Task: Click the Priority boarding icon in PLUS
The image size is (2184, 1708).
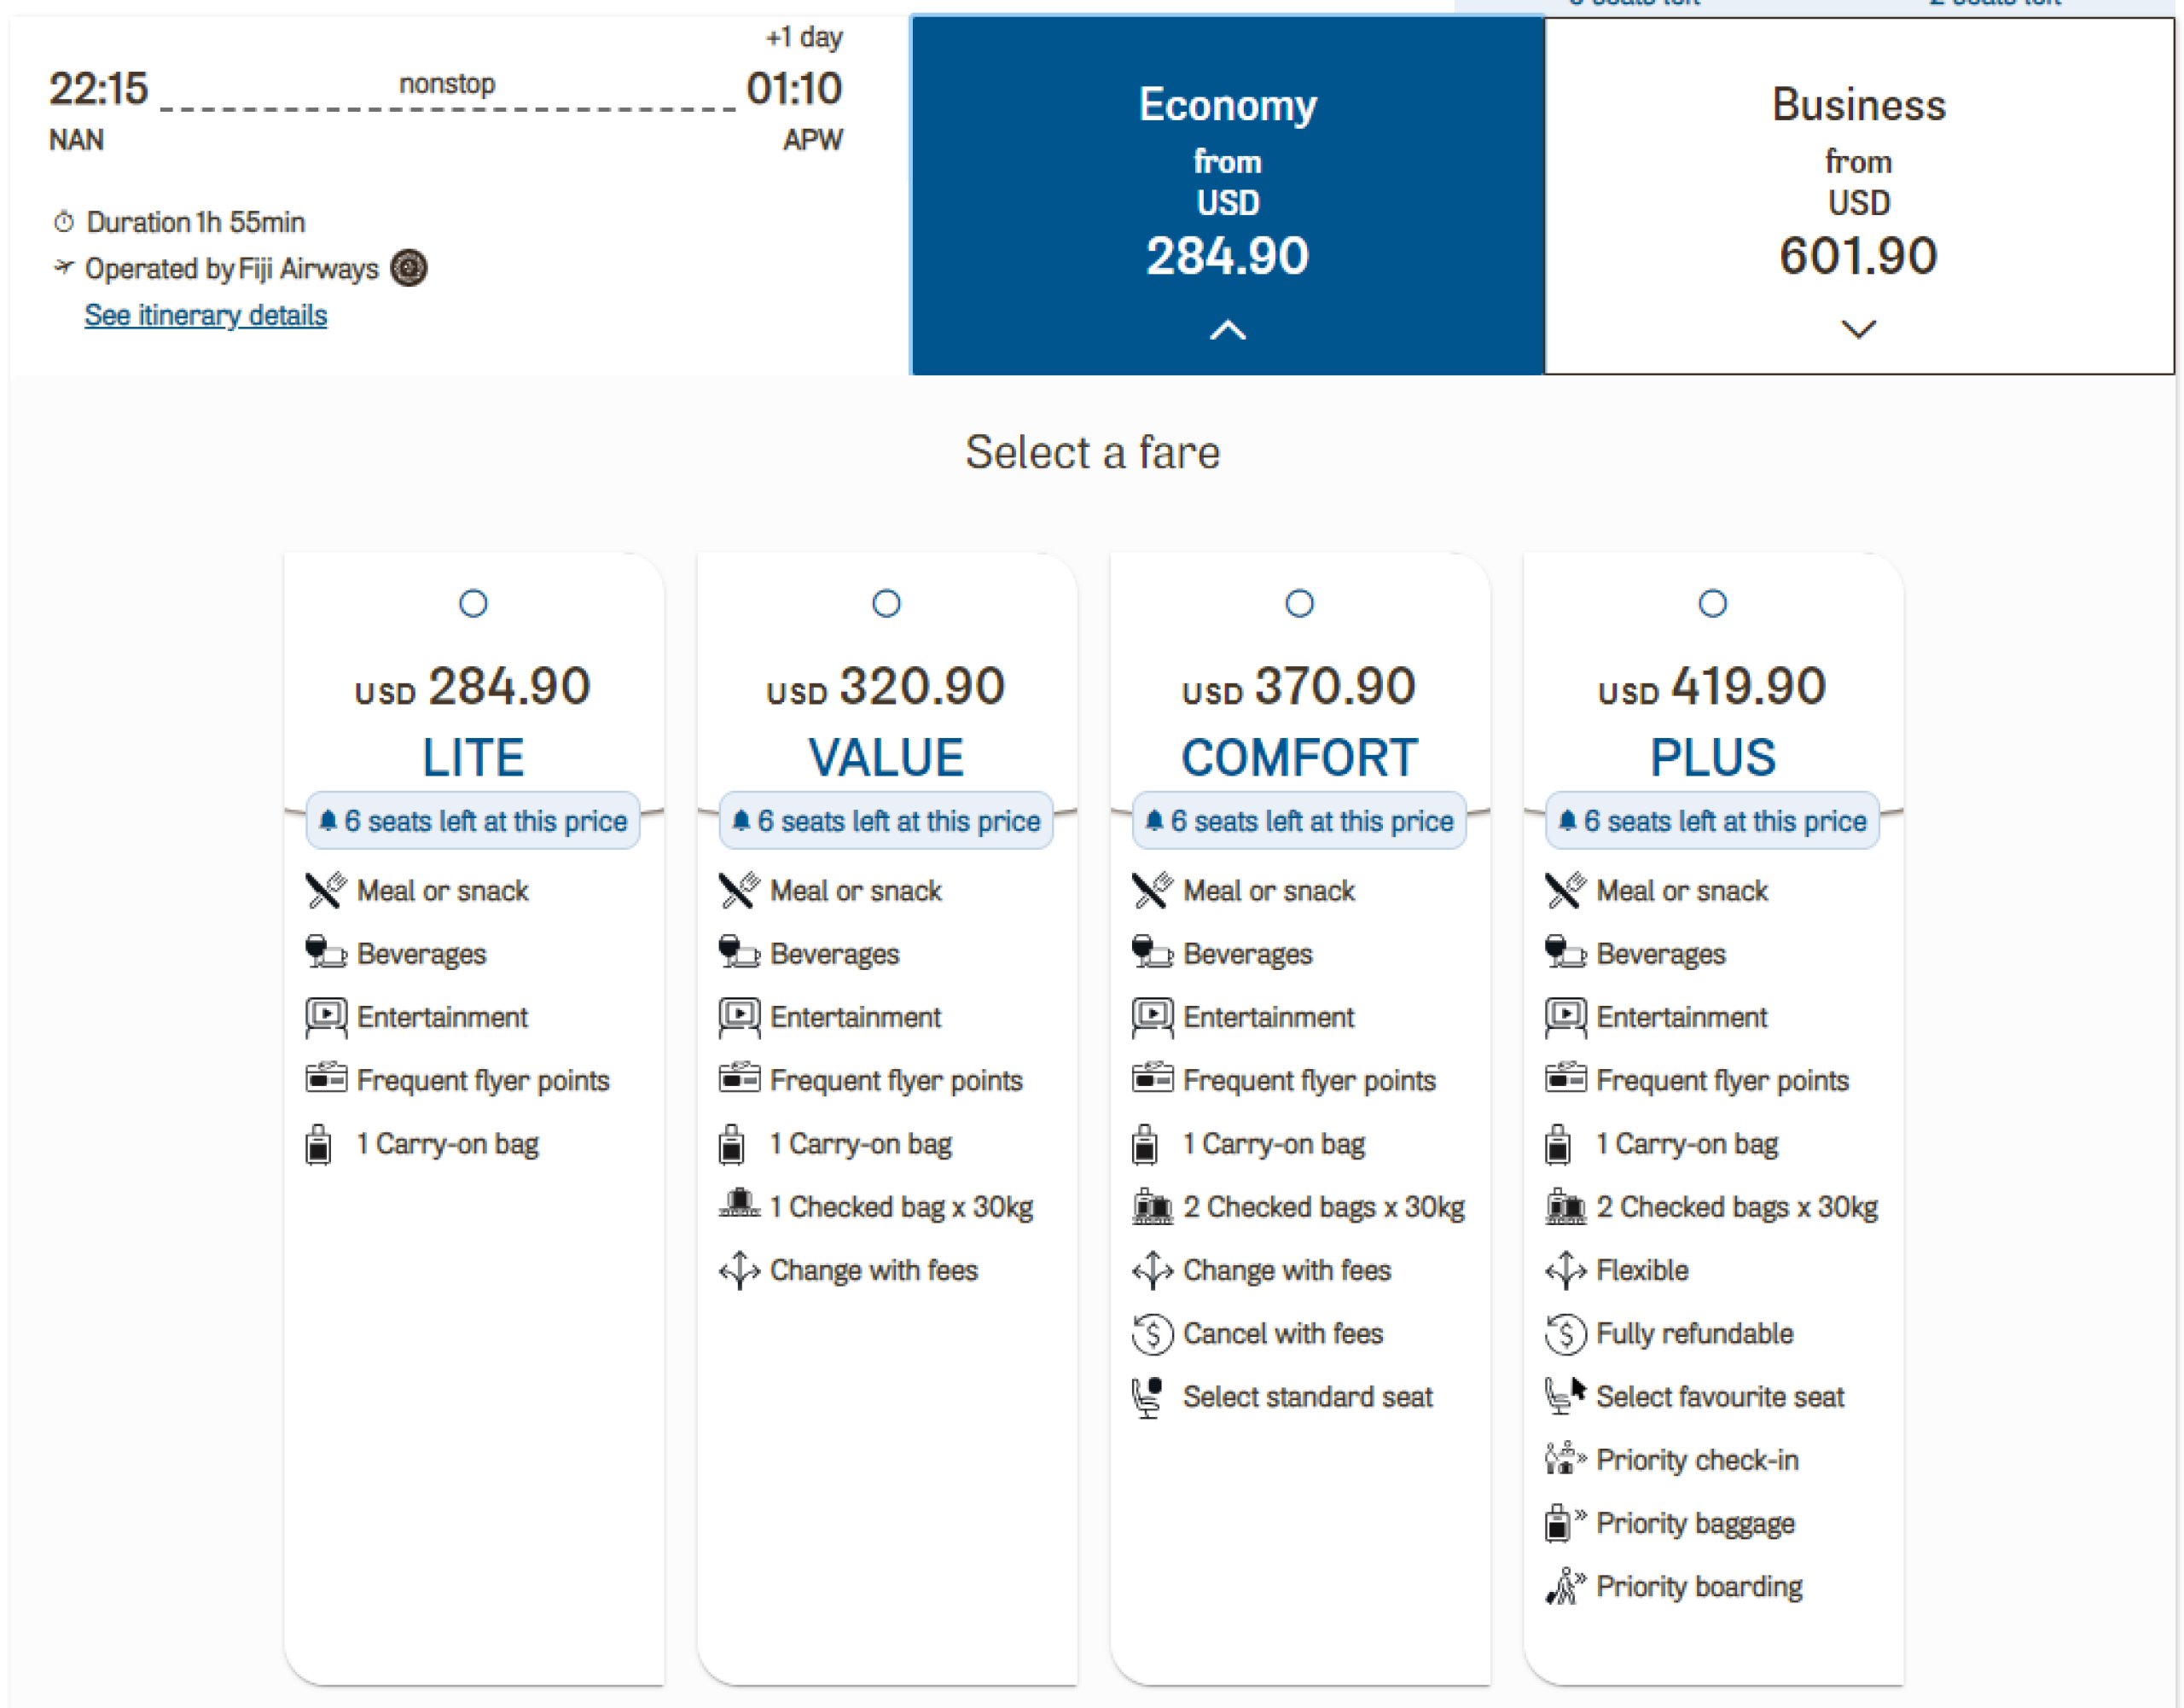Action: [1565, 1586]
